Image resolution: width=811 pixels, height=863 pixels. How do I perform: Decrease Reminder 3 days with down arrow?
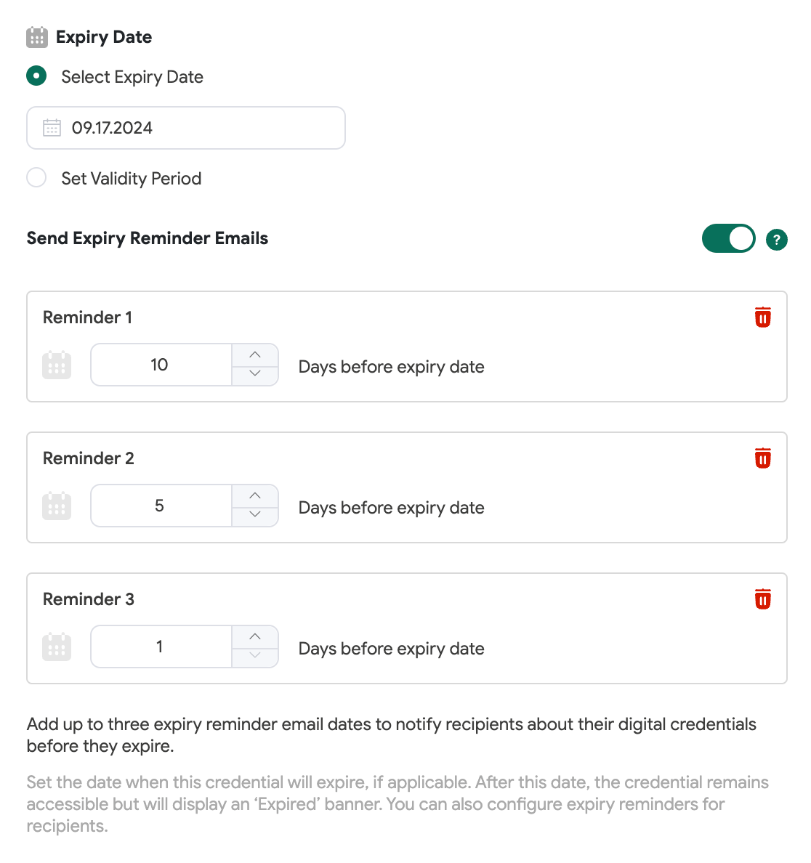point(255,656)
